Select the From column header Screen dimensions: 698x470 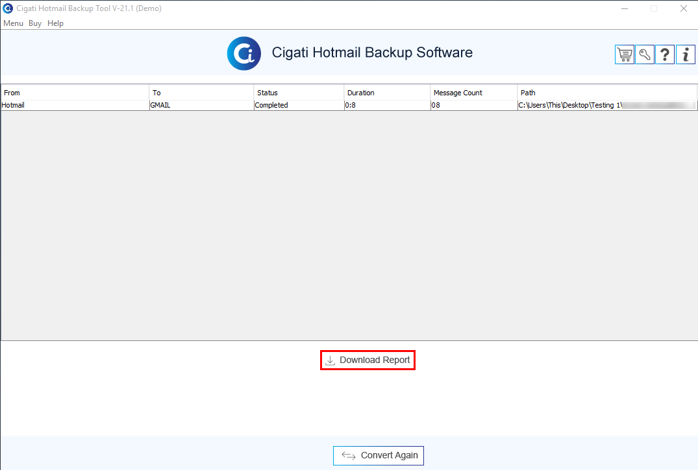point(75,93)
